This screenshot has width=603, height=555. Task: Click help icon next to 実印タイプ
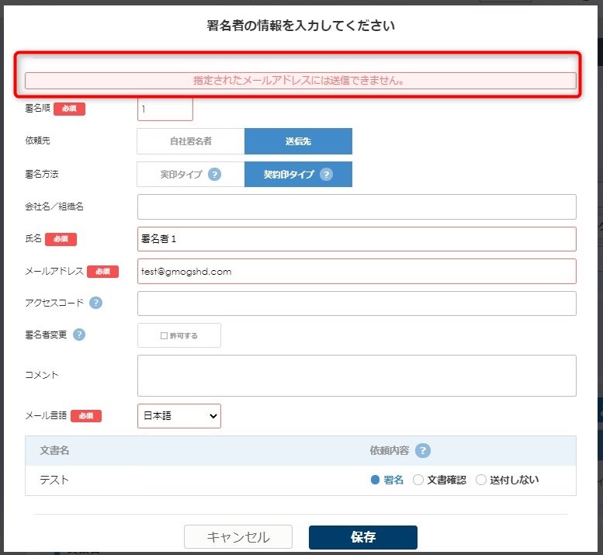tap(215, 175)
